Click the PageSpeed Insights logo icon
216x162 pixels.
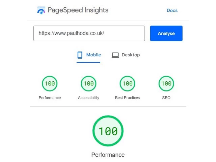(41, 10)
